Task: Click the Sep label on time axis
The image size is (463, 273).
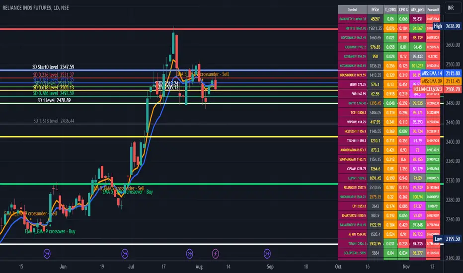Action: [270, 267]
